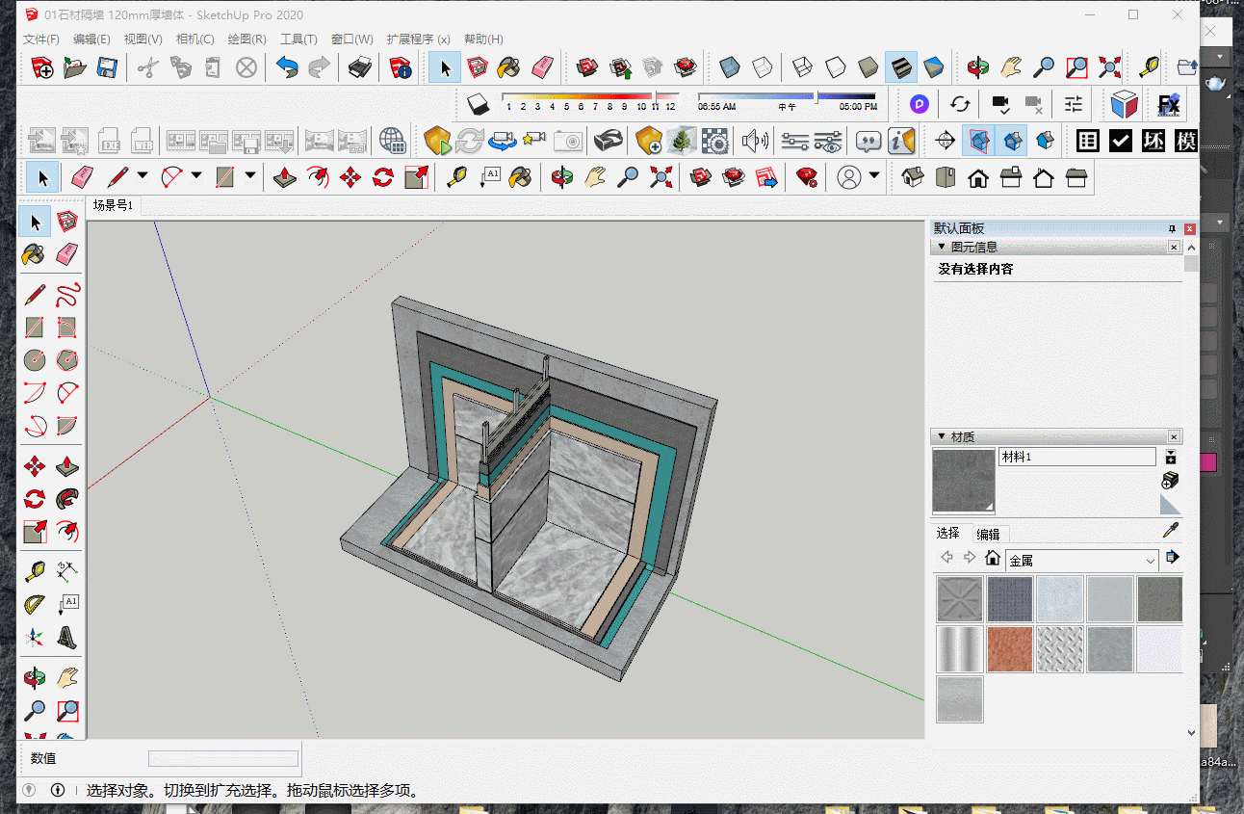The height and width of the screenshot is (814, 1244).
Task: Select the Paint Bucket tool in left toolbar
Action: pos(35,255)
